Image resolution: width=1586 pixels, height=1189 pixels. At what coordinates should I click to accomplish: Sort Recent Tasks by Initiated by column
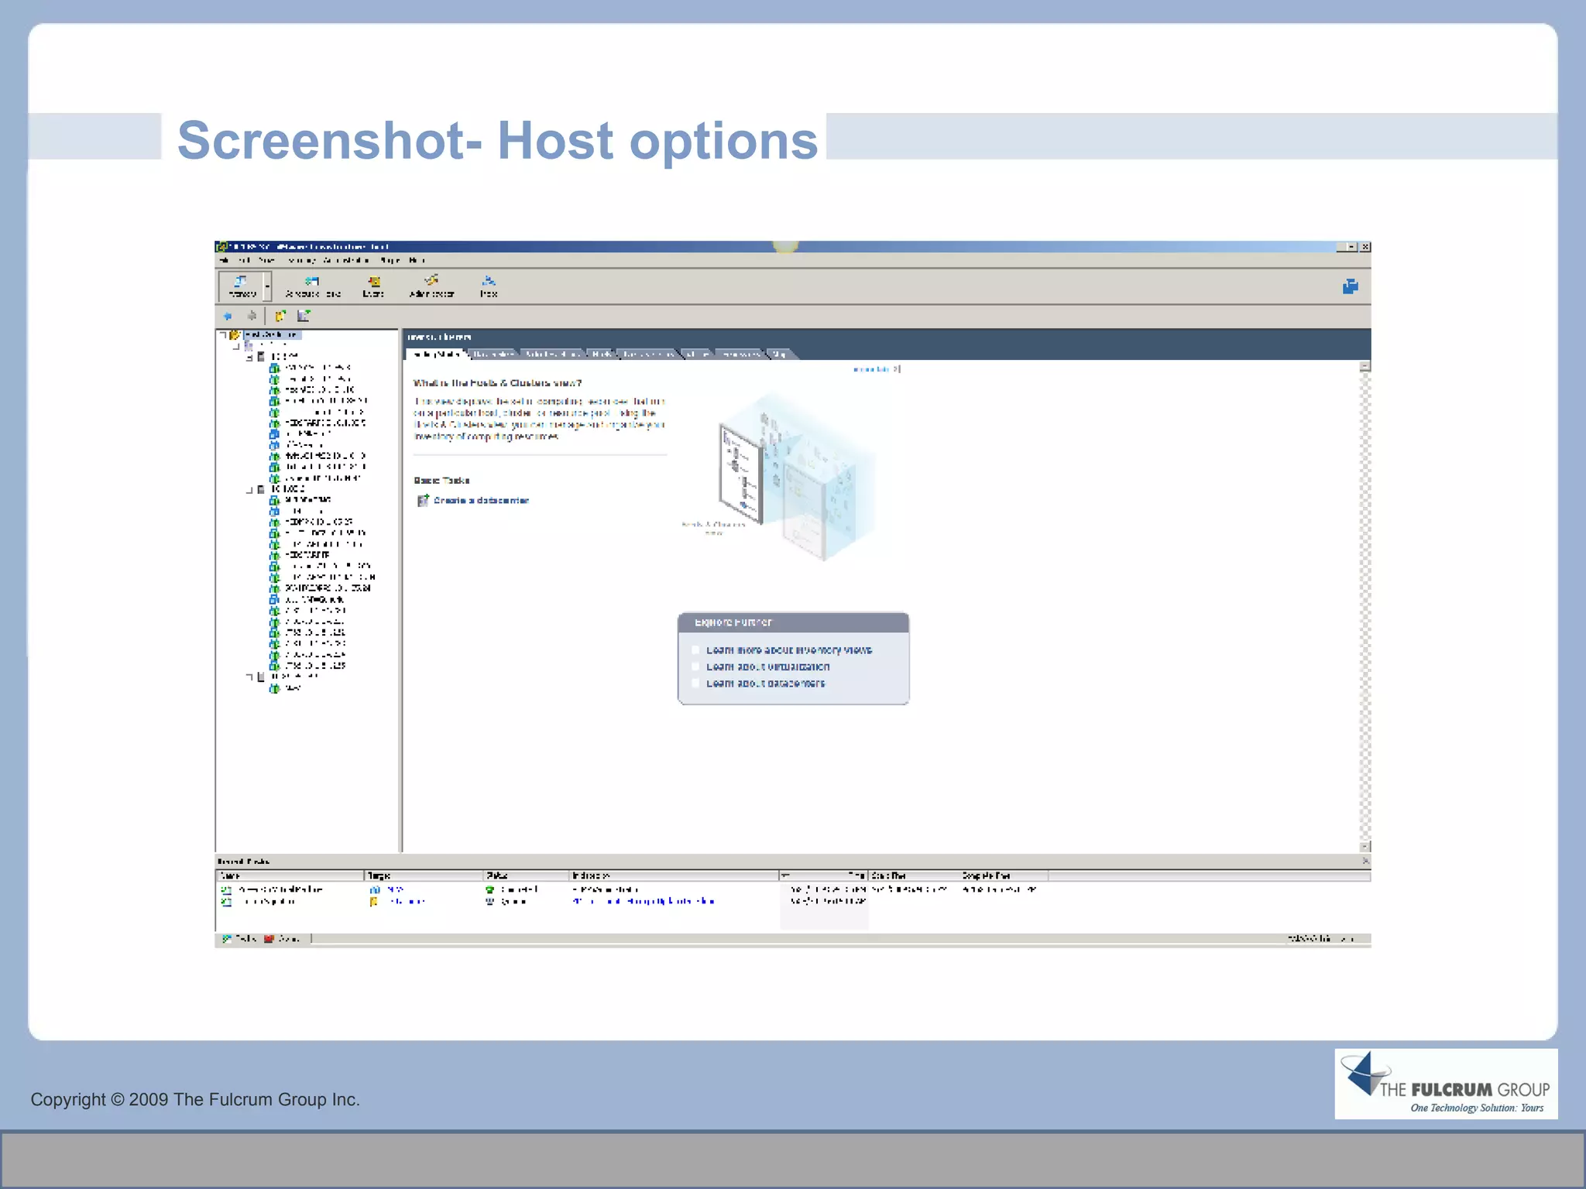[x=675, y=875]
